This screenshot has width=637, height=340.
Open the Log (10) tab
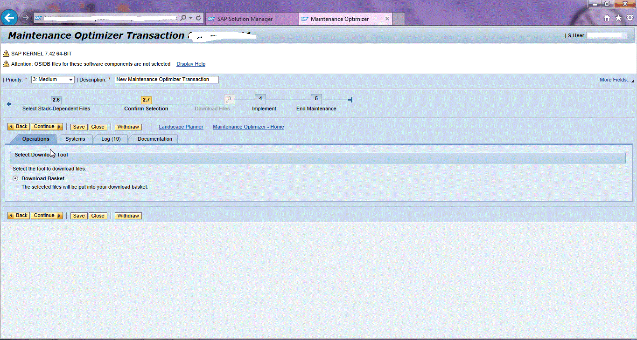pyautogui.click(x=111, y=139)
